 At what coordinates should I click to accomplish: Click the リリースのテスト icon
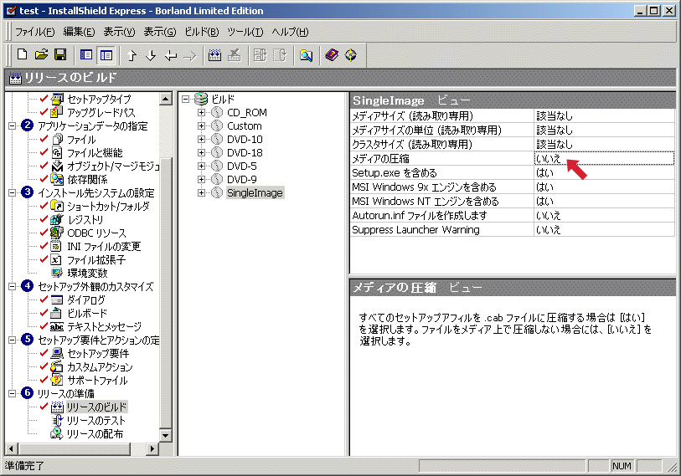[x=57, y=420]
